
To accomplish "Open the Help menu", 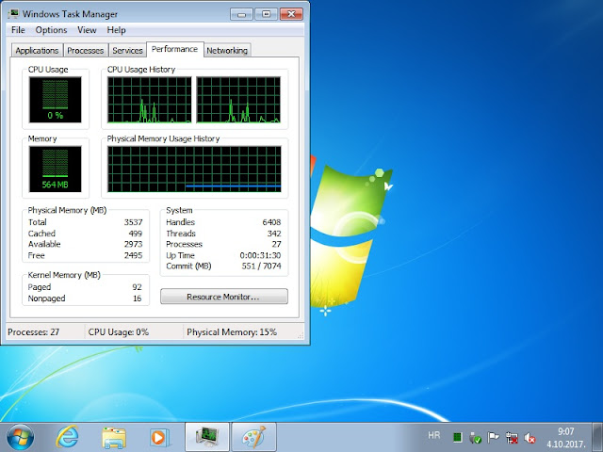I will [116, 30].
